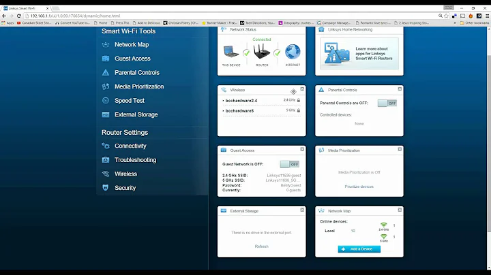Image resolution: width=491 pixels, height=275 pixels.
Task: Click Linksys apps learn more banner
Action: point(359,54)
